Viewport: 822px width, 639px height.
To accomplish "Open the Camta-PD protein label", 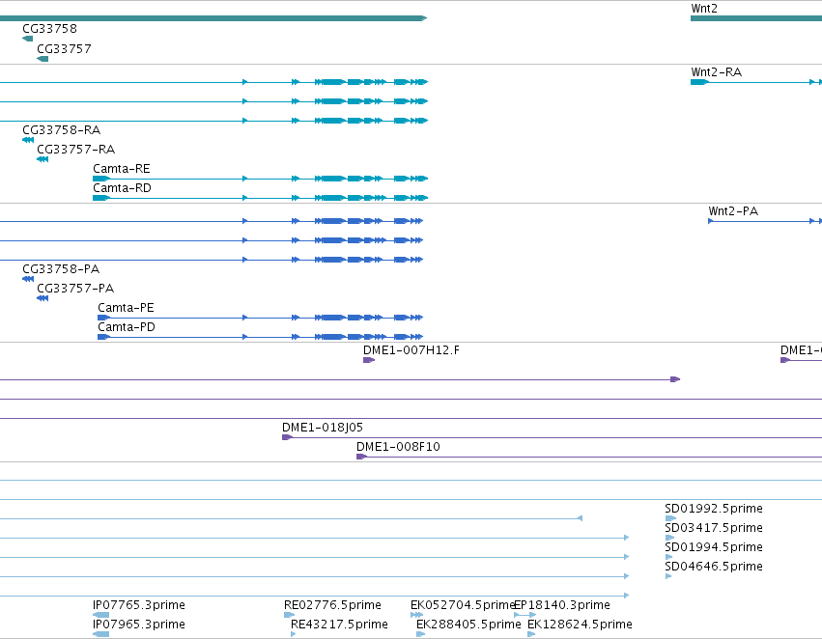I will pos(127,327).
